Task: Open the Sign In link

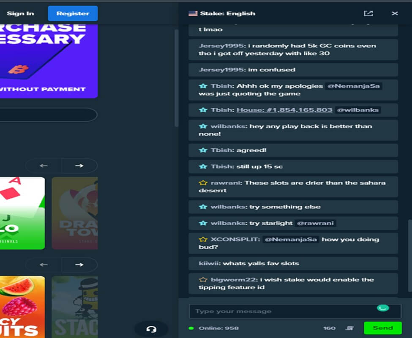Action: (x=20, y=14)
